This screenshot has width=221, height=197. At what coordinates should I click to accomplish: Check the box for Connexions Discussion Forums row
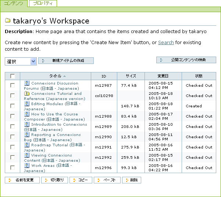point(13,85)
